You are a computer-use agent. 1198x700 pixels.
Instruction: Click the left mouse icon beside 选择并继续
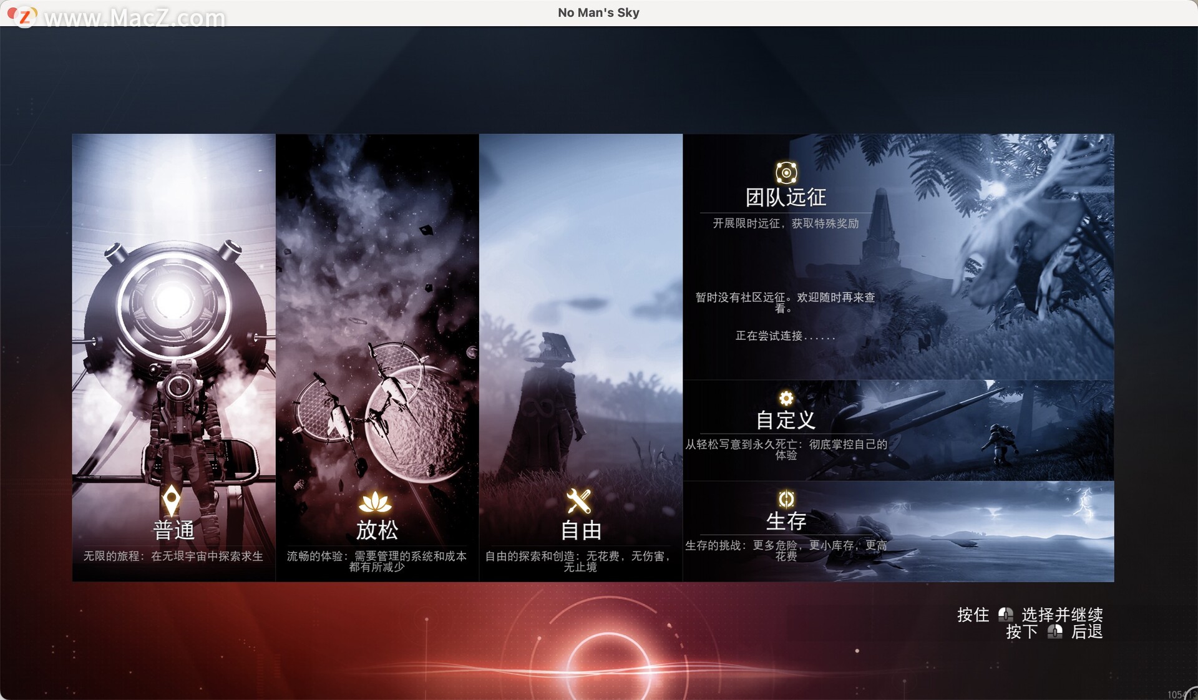click(1006, 615)
